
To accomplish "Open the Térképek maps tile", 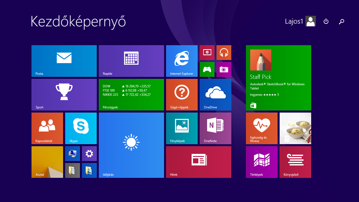I will 262,162.
